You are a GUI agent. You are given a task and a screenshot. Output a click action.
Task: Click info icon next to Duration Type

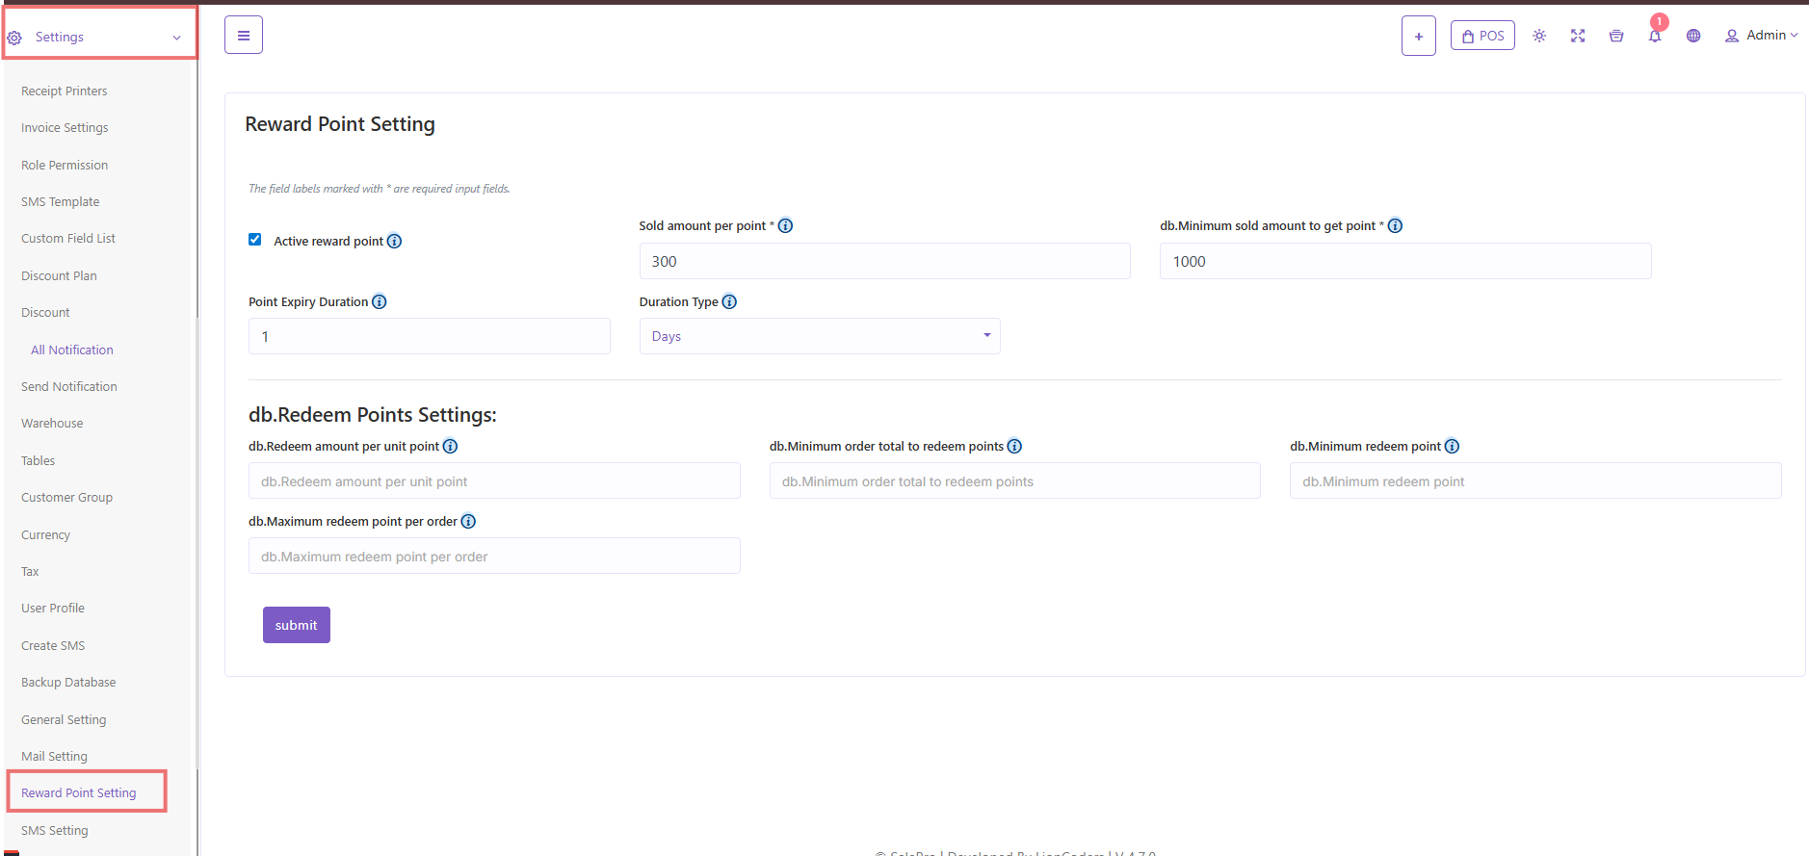pos(729,302)
